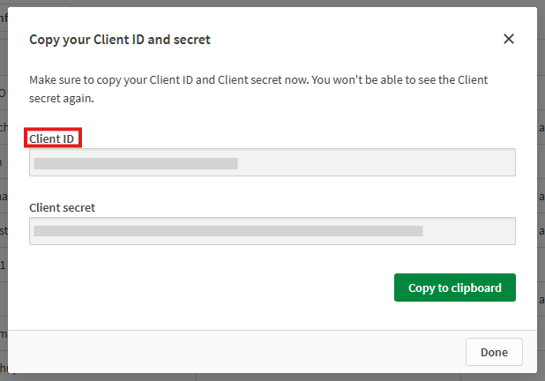Click the 'secret again.' text line
The height and width of the screenshot is (381, 545).
[x=62, y=99]
